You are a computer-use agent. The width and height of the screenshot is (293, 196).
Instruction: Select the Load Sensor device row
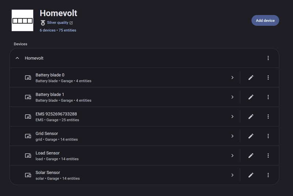pos(125,155)
